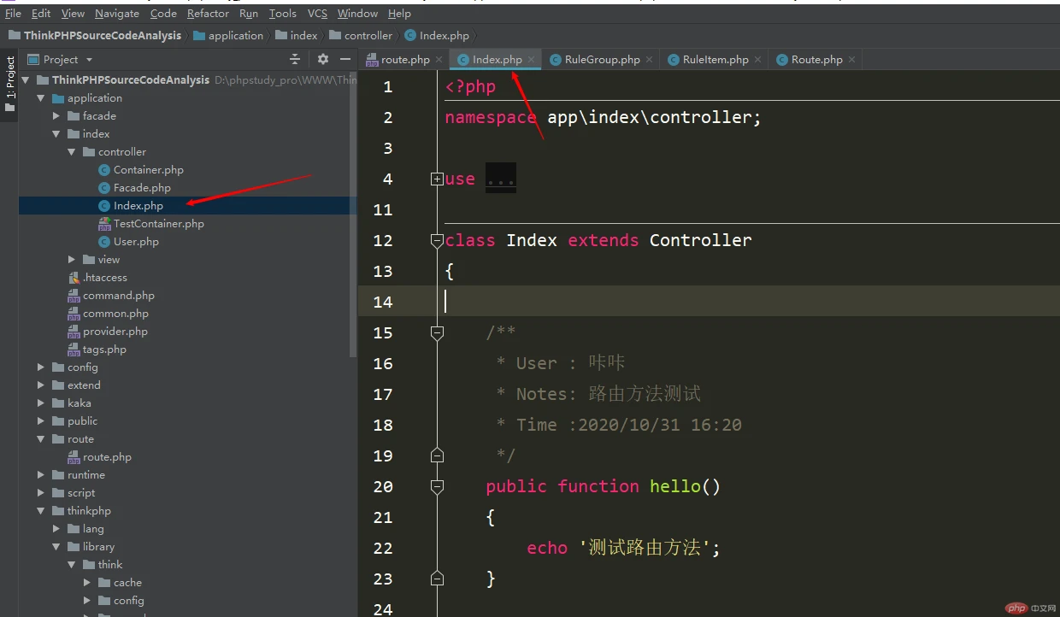Collapse the controller folder in tree
Screen dimensions: 1060x617
(73, 152)
